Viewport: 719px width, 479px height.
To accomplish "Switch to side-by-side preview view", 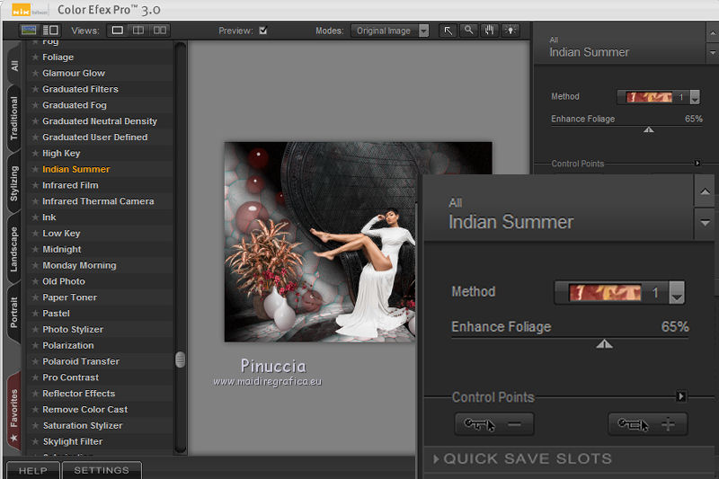I will (x=160, y=31).
